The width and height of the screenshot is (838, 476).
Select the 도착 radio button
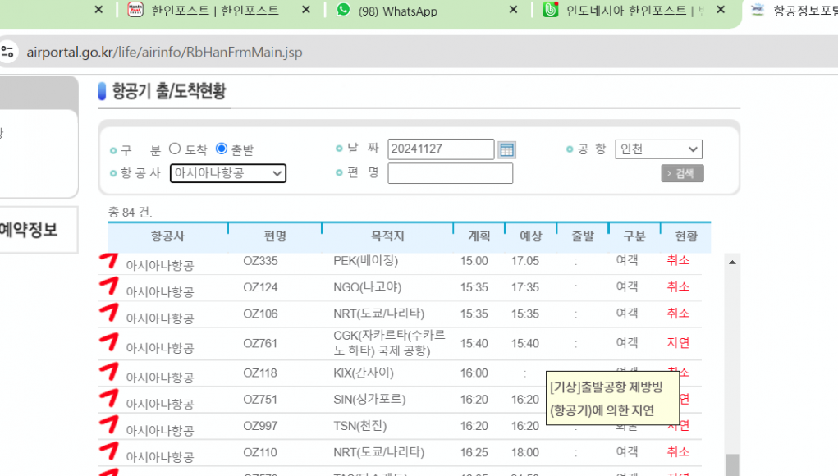(x=175, y=149)
